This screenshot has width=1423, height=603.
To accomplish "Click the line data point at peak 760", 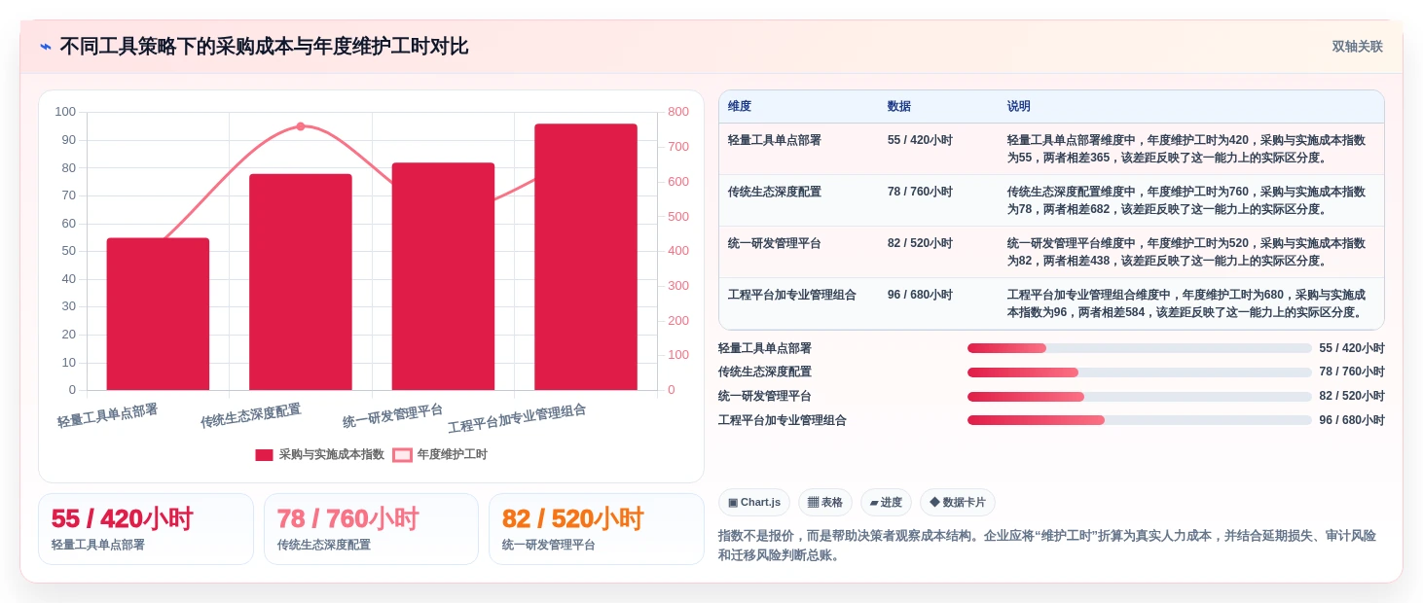I will 301,126.
